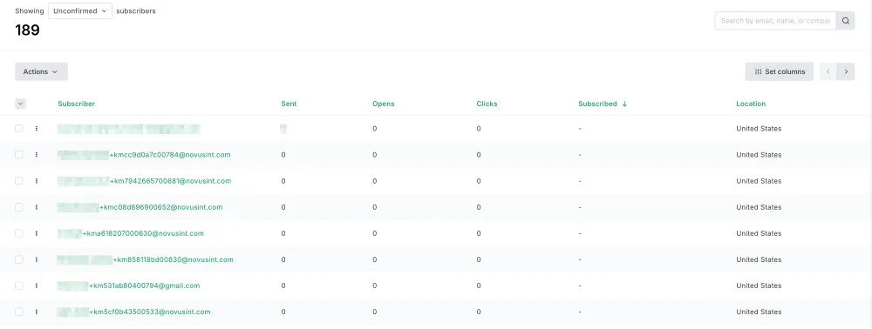The height and width of the screenshot is (329, 872).
Task: Open the first blurred subscriber email link
Action: click(128, 129)
